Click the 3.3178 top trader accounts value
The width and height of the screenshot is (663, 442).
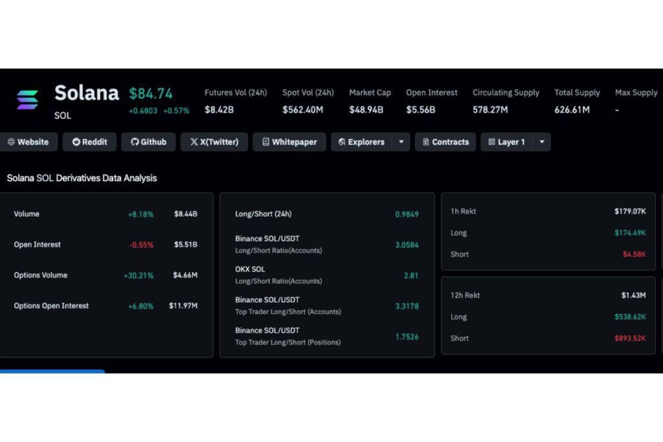point(407,306)
